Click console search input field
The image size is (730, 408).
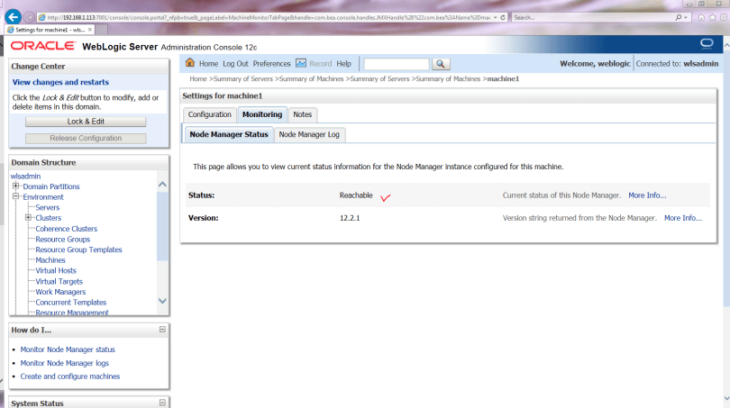(397, 64)
